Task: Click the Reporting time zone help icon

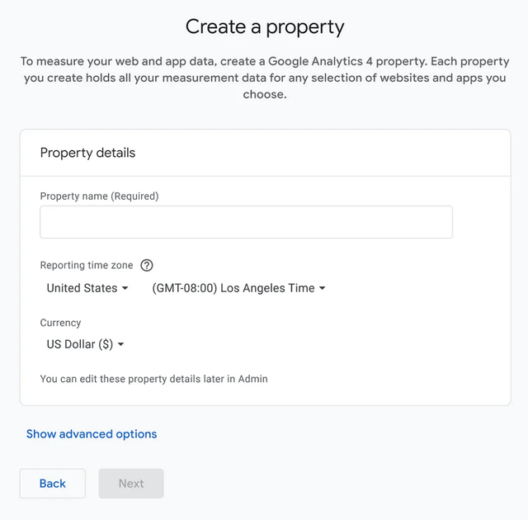Action: [x=147, y=266]
